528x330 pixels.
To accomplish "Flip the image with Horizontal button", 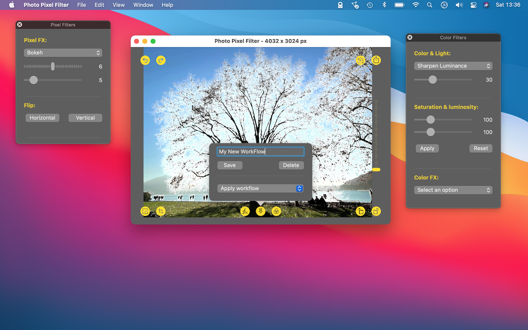I will pos(42,118).
